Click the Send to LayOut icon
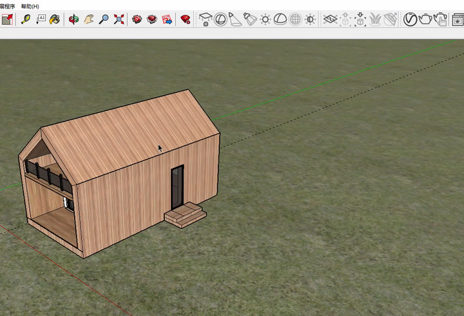 (167, 19)
